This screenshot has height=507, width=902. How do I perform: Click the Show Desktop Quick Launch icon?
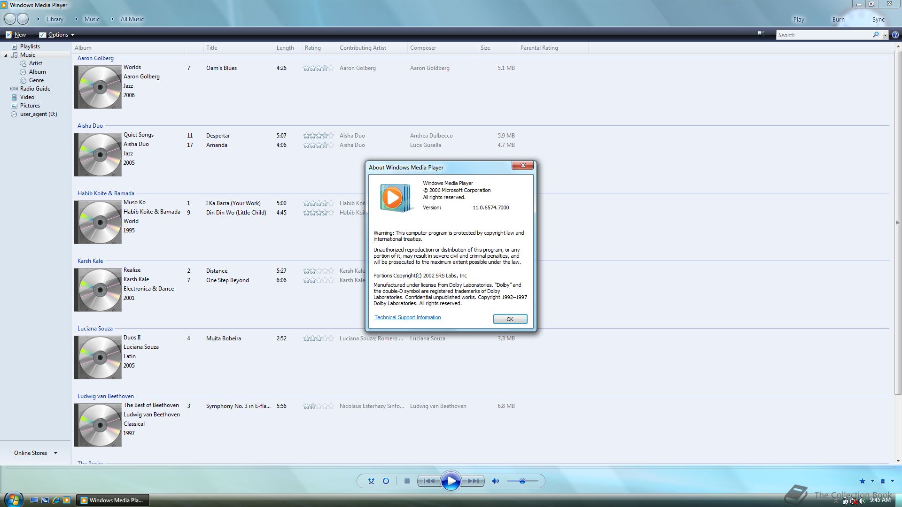[34, 500]
